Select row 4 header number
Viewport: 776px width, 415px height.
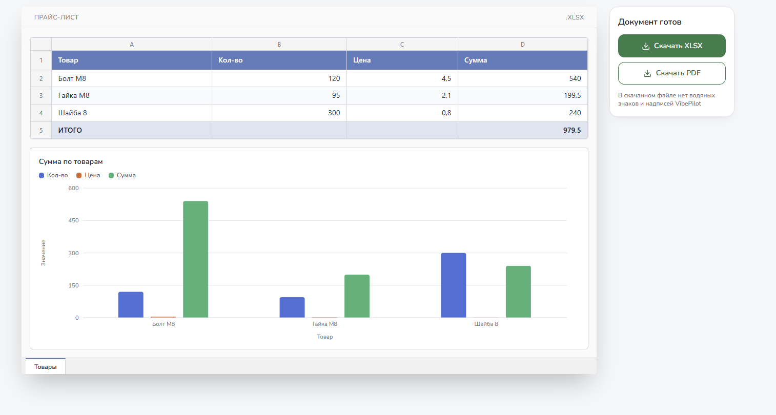pos(41,113)
